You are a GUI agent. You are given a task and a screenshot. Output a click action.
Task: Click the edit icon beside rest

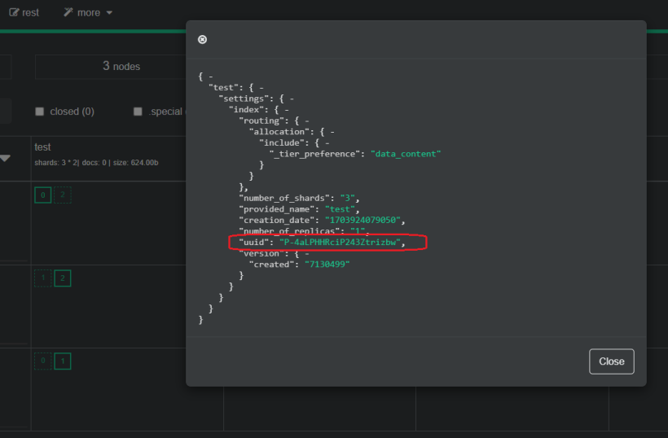pos(14,12)
